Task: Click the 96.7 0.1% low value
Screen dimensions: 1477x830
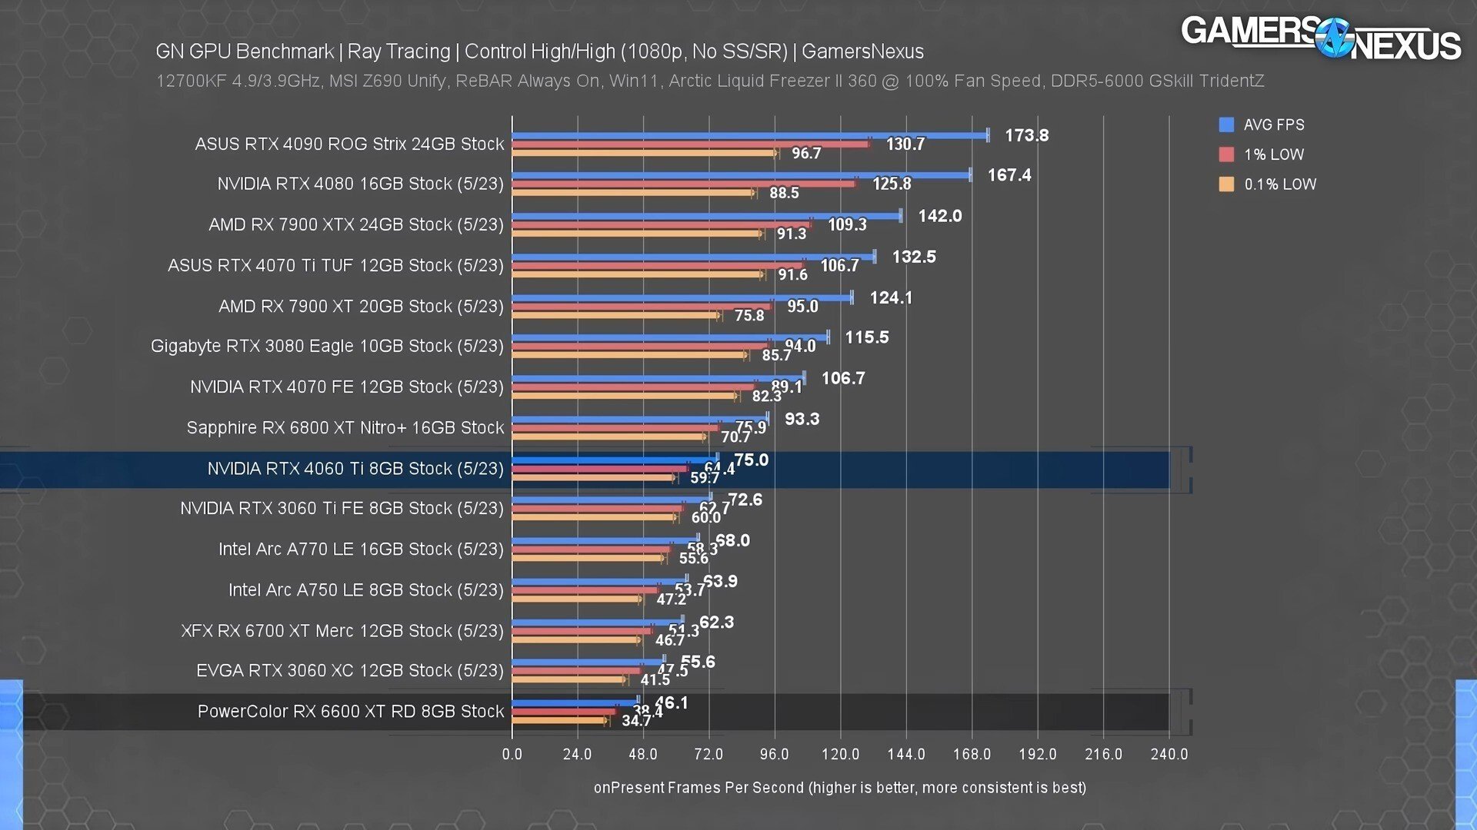Action: [x=806, y=153]
